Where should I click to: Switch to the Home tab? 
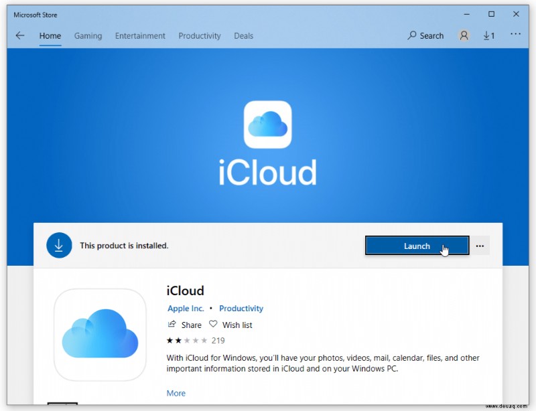click(x=50, y=36)
